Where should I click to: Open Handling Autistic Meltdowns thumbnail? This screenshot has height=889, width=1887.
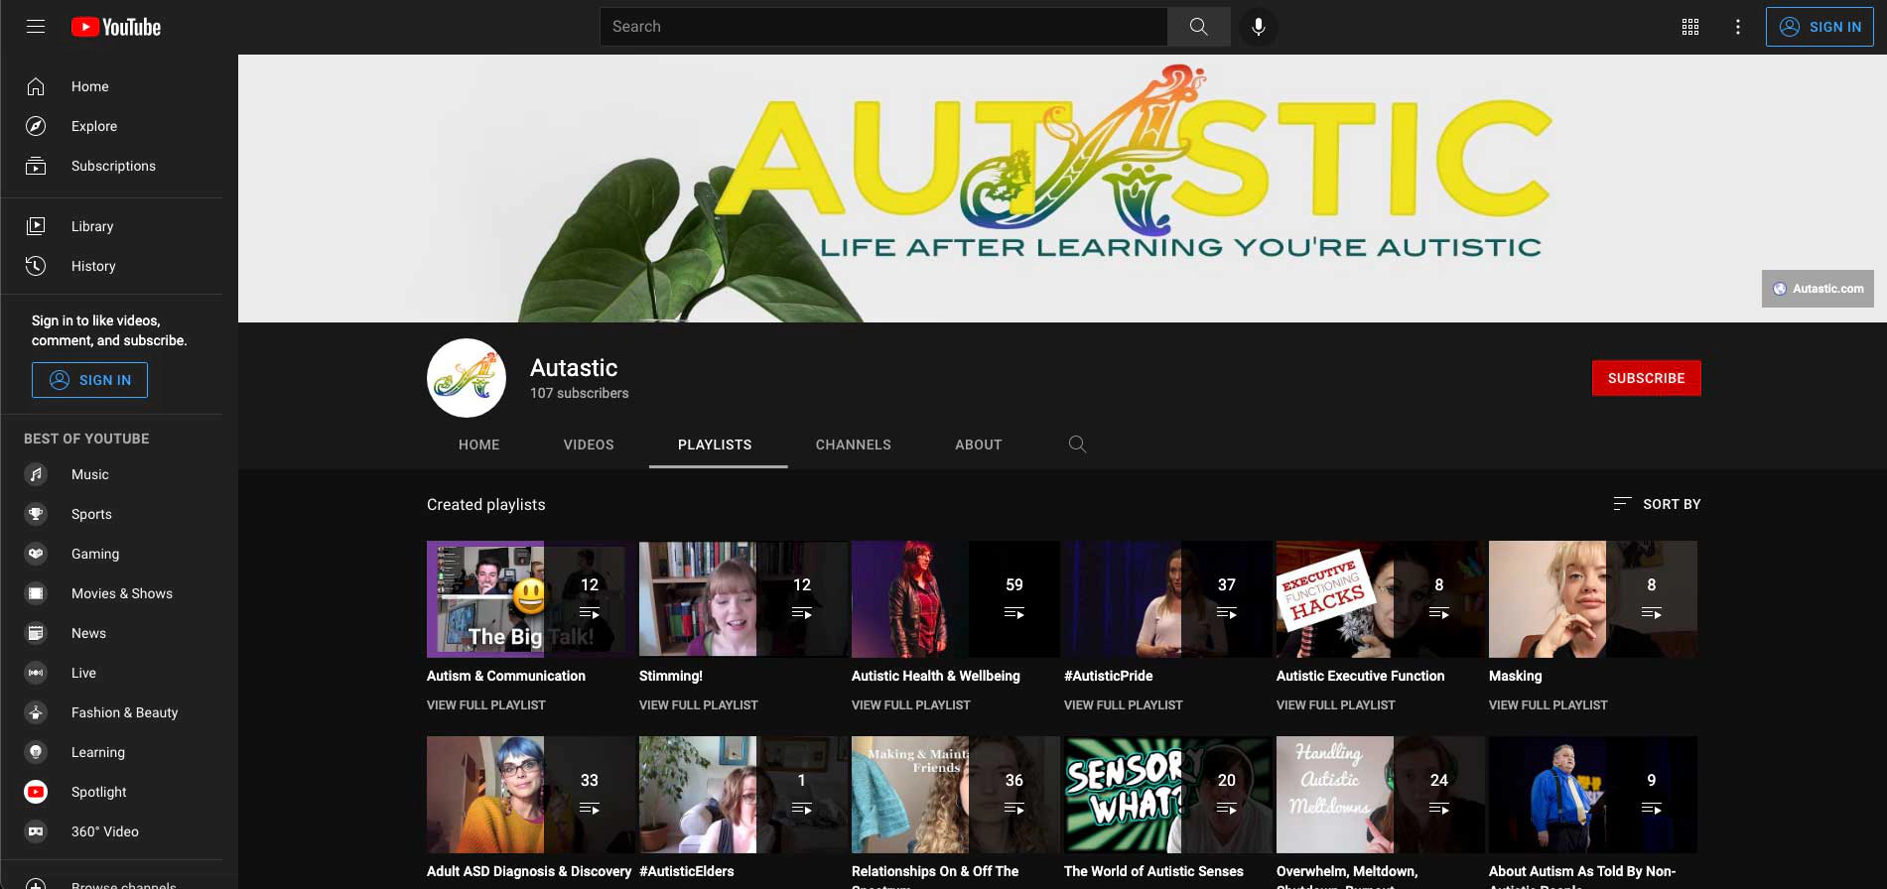coord(1381,795)
